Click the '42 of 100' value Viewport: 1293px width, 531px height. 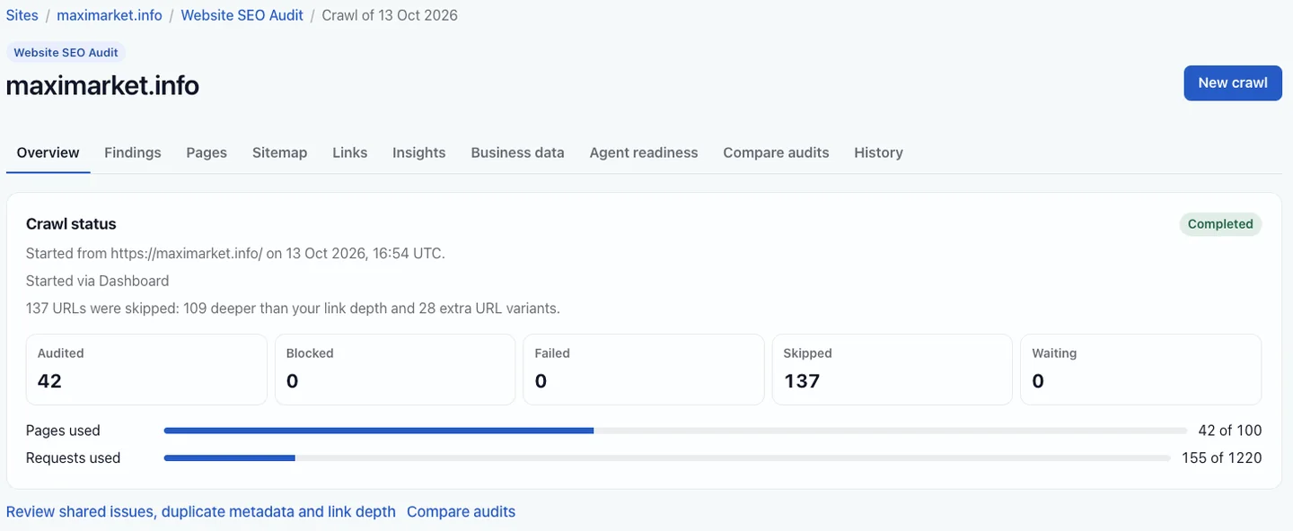point(1230,431)
